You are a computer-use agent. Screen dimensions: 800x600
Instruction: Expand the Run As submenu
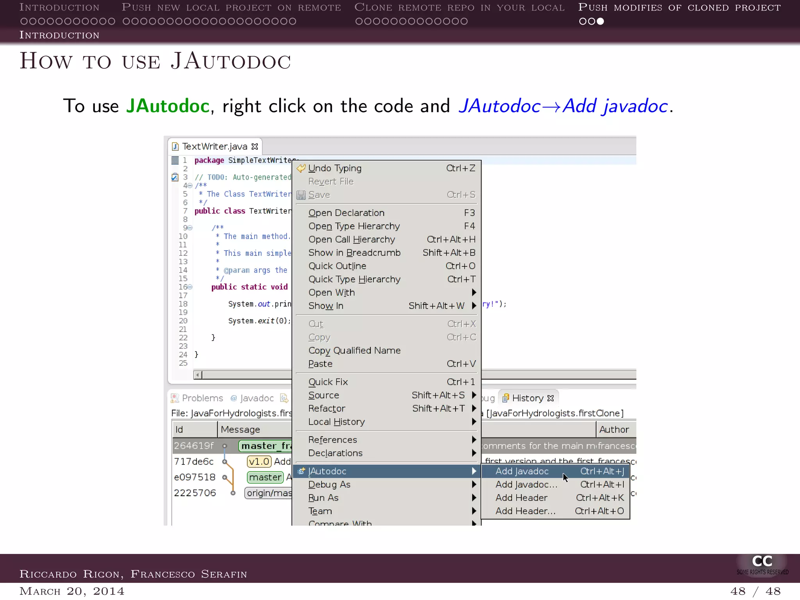[387, 498]
